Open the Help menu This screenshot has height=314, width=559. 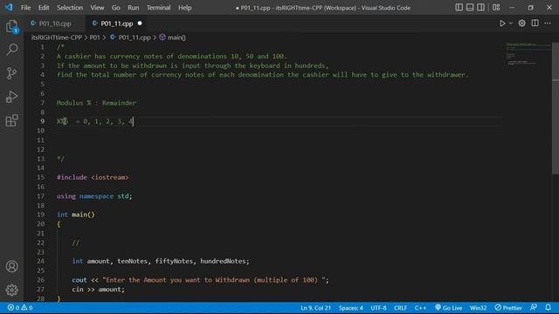[184, 8]
